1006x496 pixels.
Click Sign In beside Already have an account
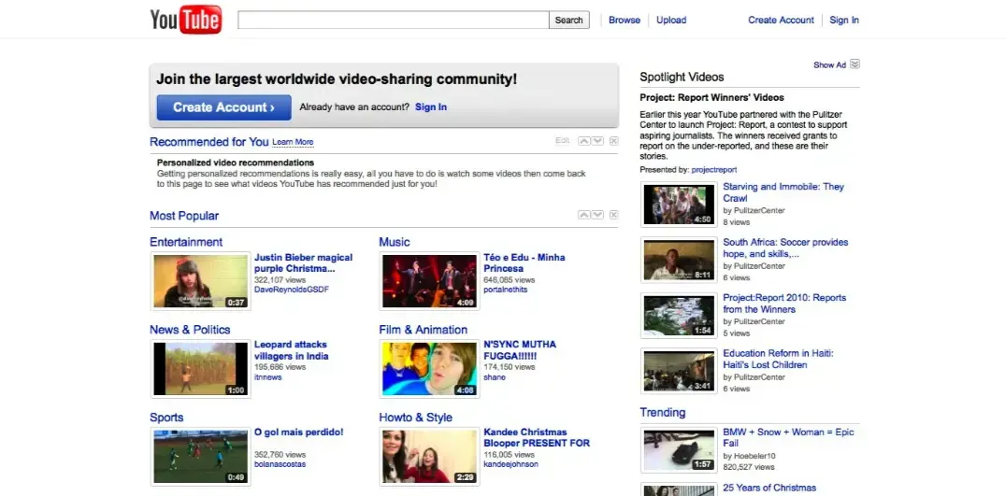pyautogui.click(x=431, y=107)
